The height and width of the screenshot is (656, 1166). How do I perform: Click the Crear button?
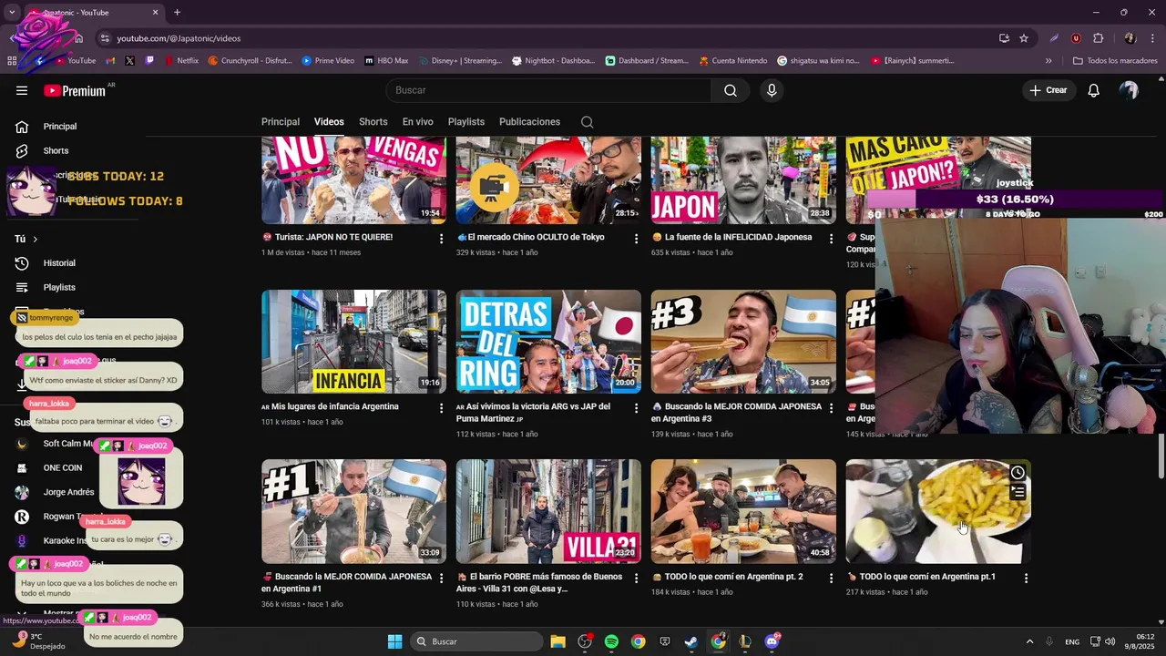pyautogui.click(x=1048, y=90)
